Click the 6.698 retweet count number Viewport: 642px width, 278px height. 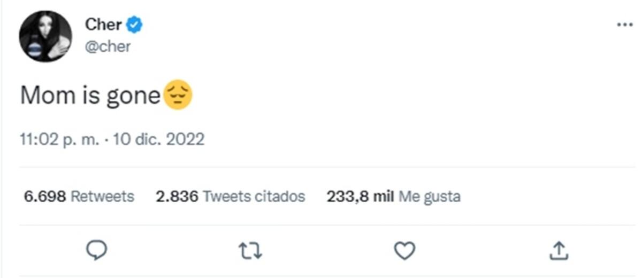45,196
